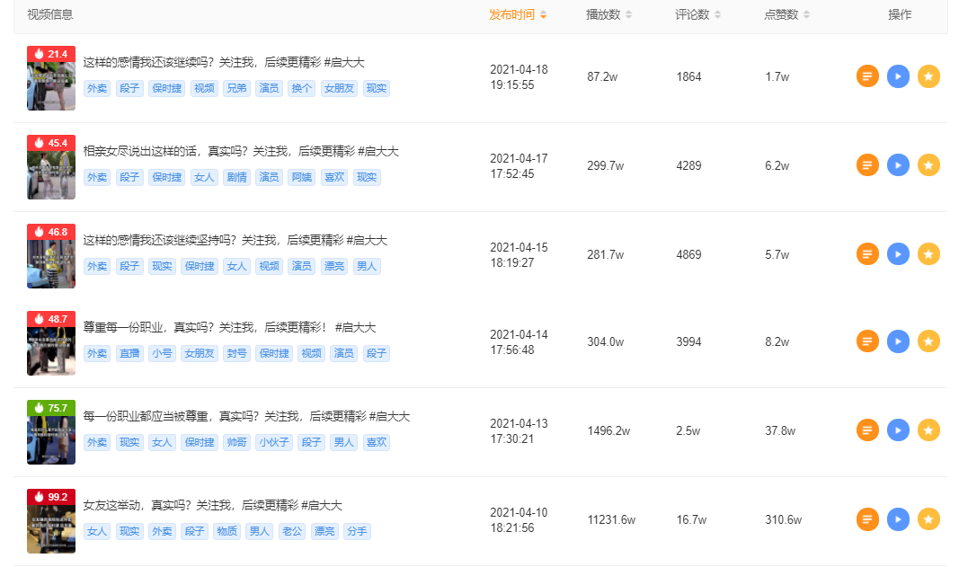Open title 每一份职业都应当被尊重
The height and width of the screenshot is (567, 959).
246,417
